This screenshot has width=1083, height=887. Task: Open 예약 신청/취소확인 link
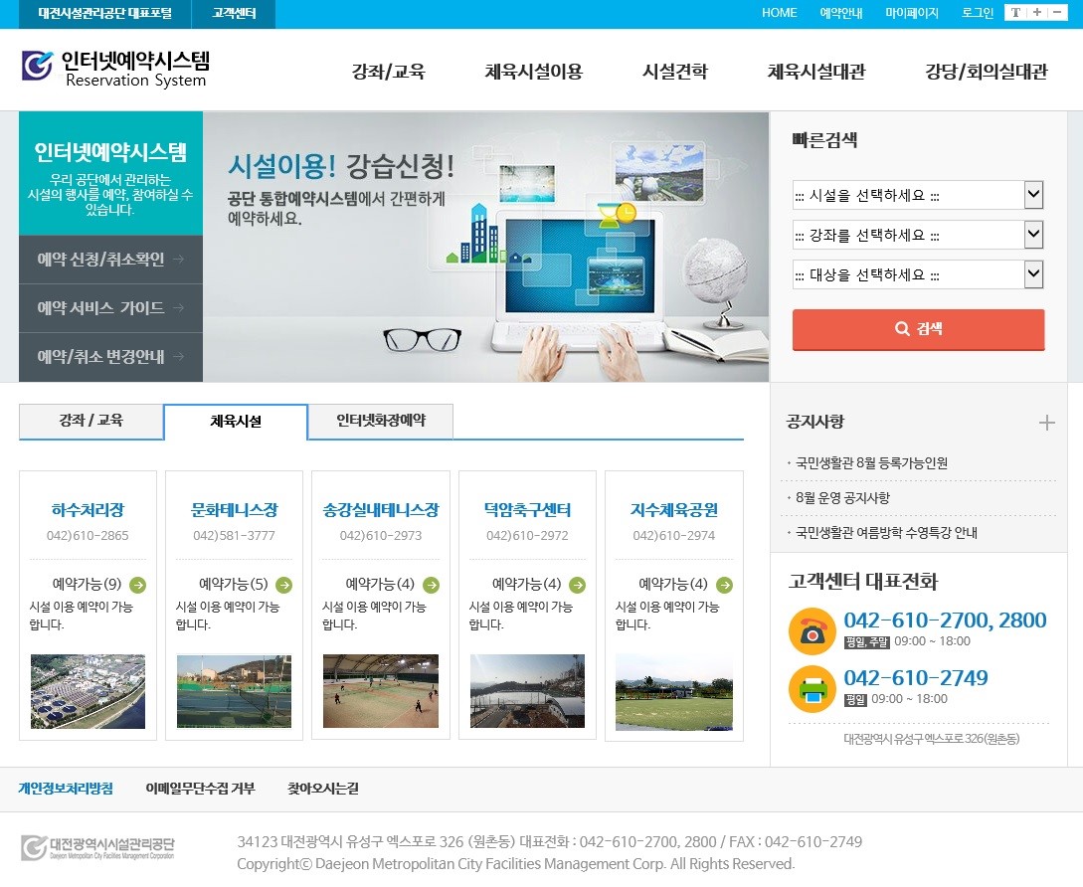(110, 260)
